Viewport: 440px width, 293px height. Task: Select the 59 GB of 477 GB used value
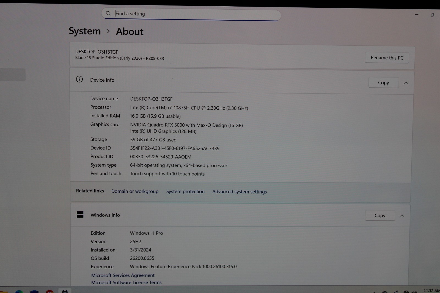[x=153, y=140]
